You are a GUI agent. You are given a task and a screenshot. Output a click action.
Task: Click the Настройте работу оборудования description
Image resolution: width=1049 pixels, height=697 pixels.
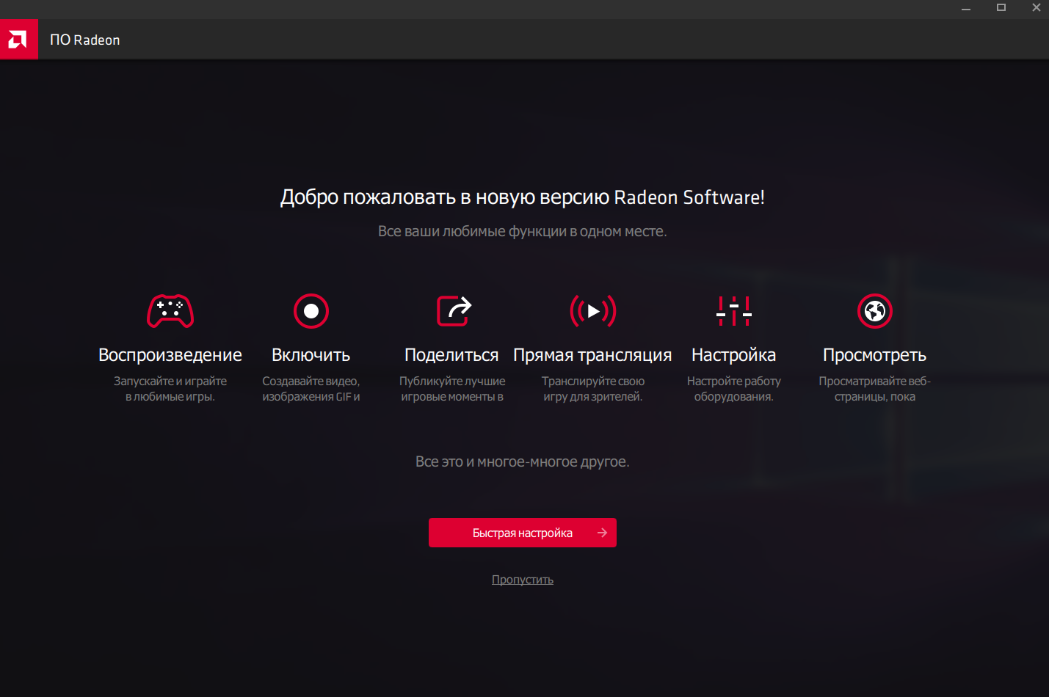(734, 389)
